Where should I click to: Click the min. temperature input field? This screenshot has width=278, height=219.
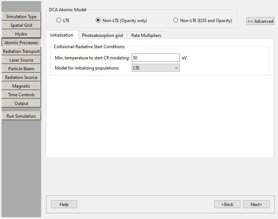156,58
